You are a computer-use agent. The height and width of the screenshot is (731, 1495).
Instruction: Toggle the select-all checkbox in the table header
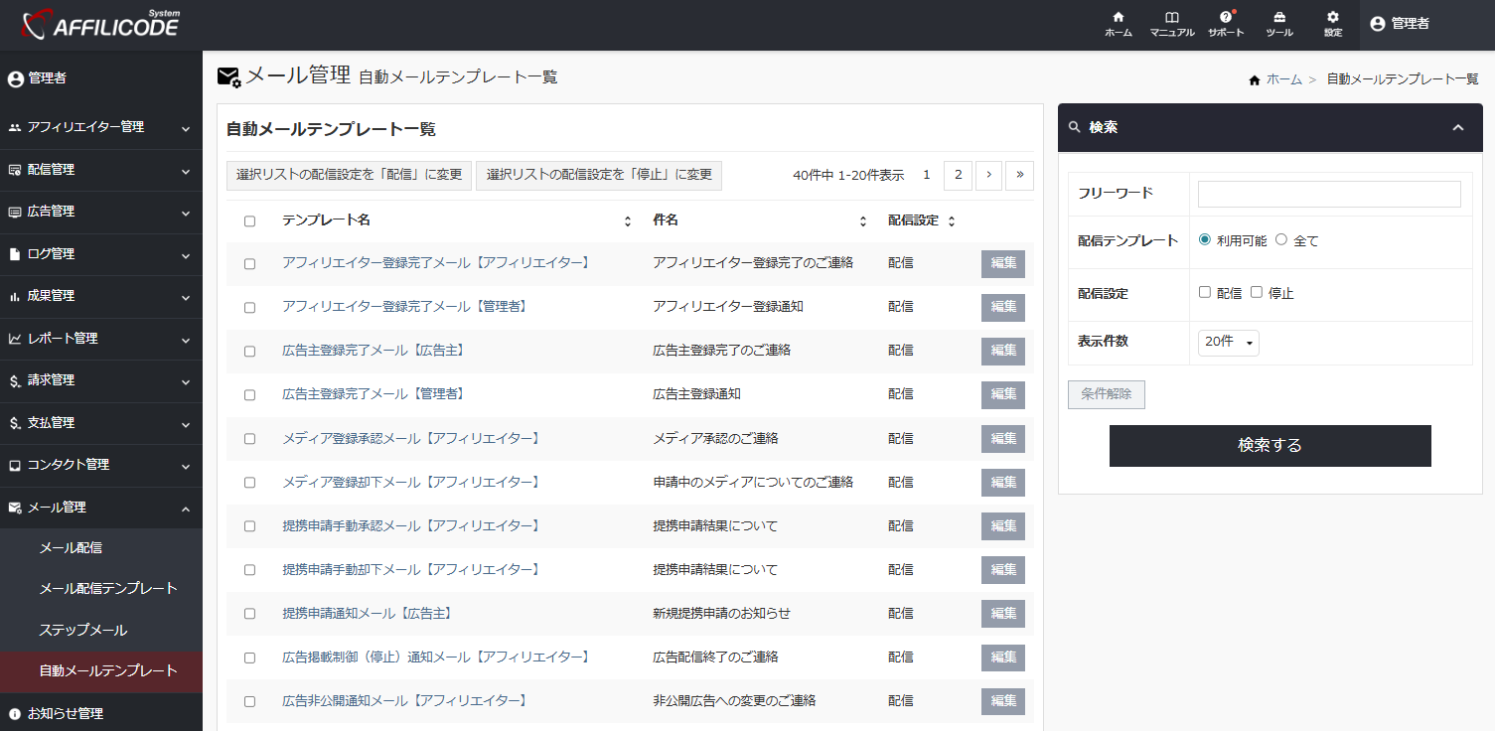tap(249, 219)
